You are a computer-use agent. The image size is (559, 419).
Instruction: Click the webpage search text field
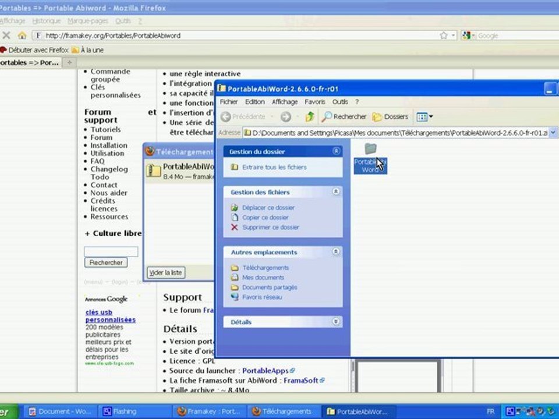click(x=111, y=251)
